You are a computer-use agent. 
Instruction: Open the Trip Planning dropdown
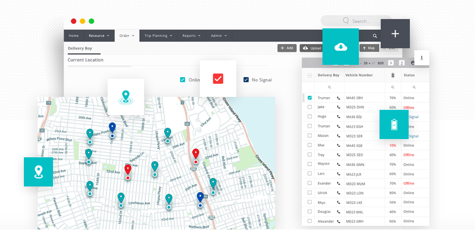(158, 36)
